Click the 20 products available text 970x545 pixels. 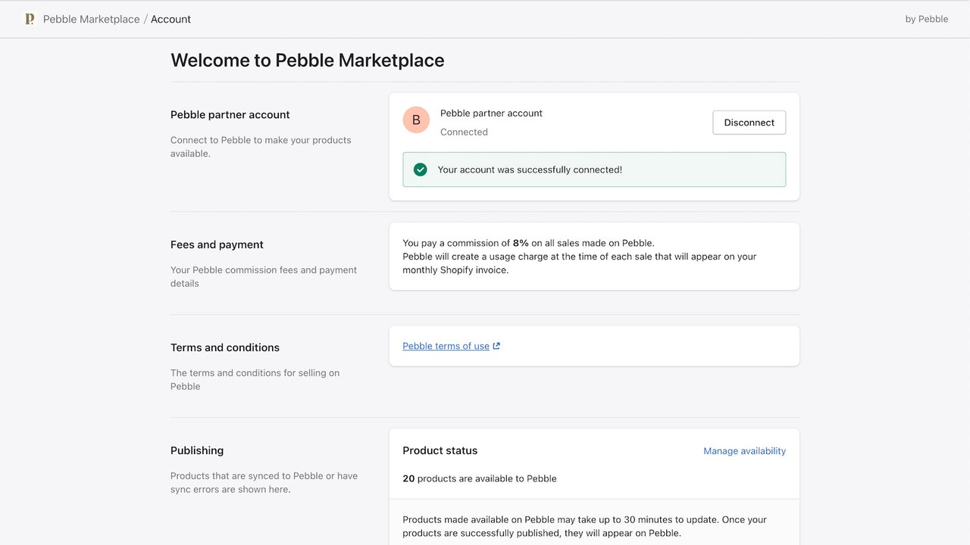coord(480,478)
